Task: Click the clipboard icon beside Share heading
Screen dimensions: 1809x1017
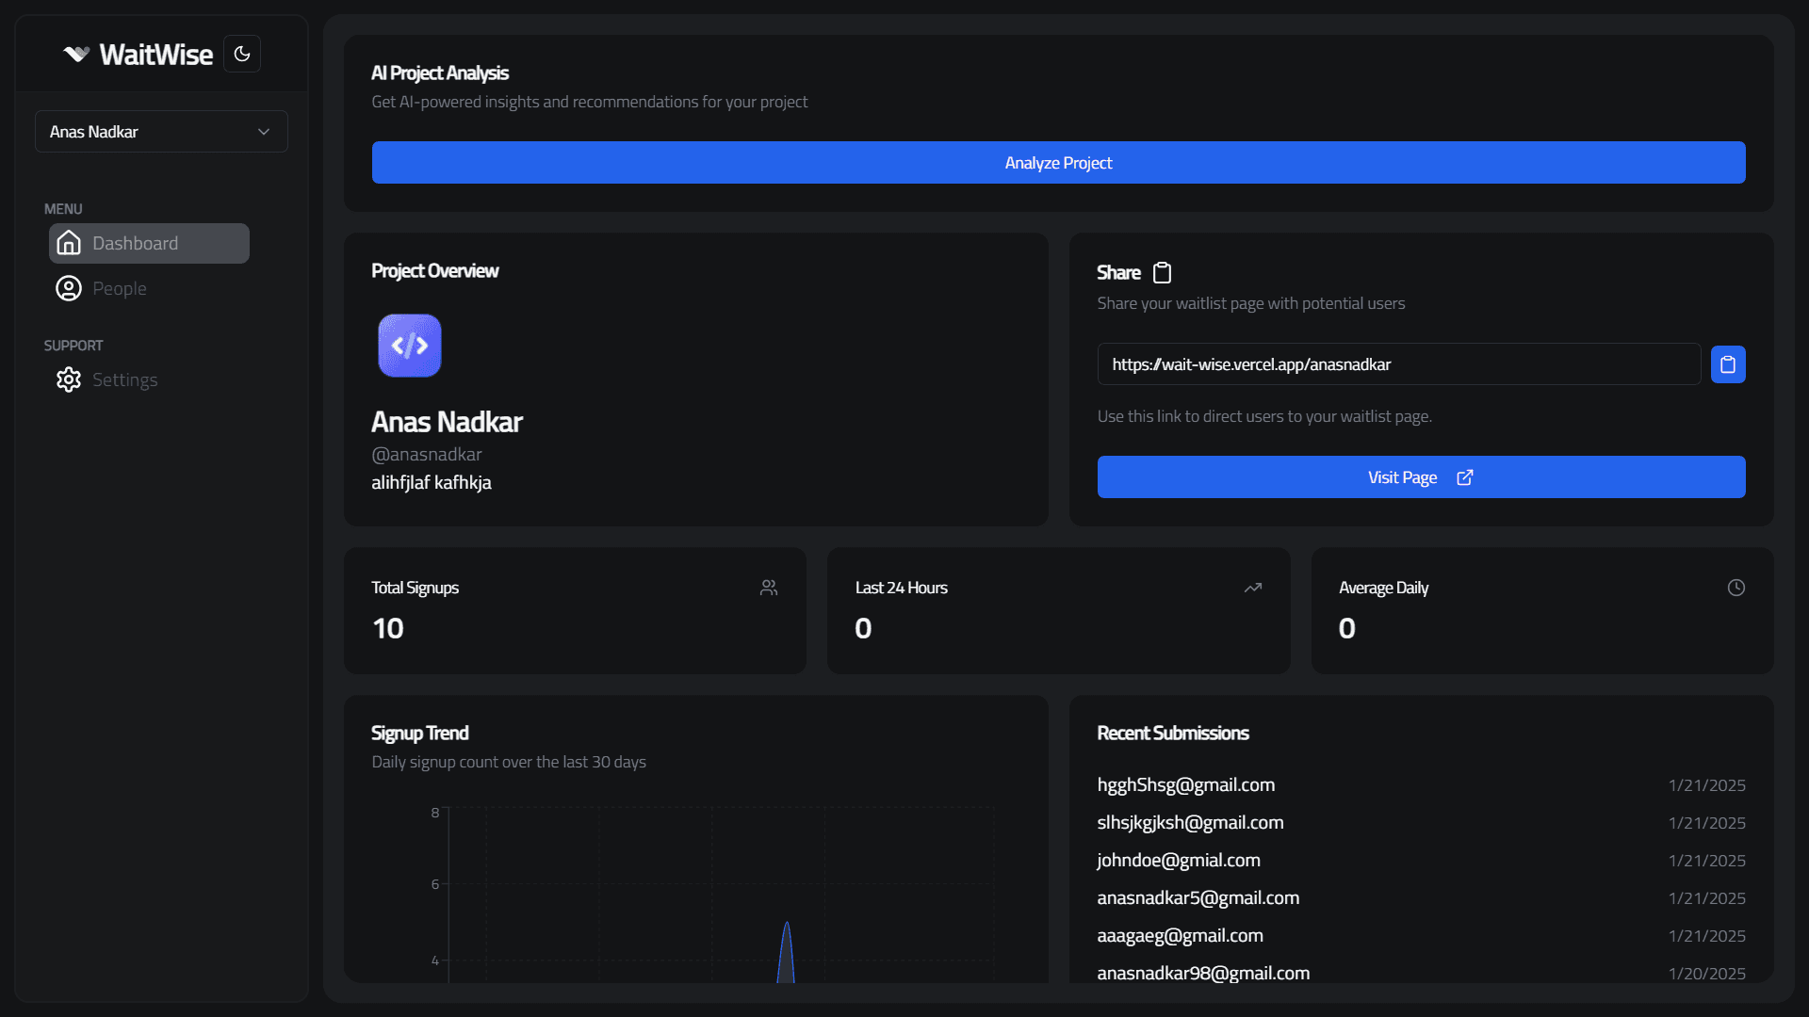Action: tap(1163, 272)
